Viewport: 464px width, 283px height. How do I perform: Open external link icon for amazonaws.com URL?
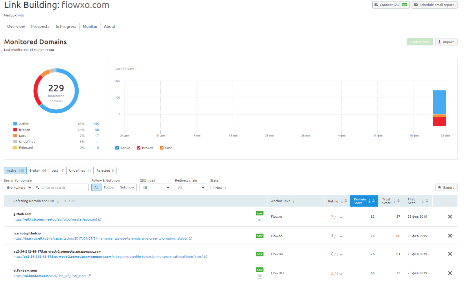point(206,257)
